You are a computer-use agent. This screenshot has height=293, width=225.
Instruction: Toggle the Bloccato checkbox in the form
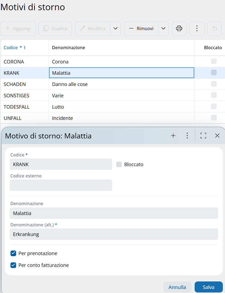tap(119, 165)
